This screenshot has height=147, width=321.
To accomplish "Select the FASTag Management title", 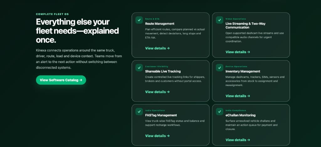I will [x=161, y=115].
